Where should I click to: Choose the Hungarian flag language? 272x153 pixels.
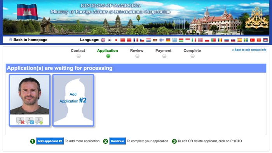[181, 40]
